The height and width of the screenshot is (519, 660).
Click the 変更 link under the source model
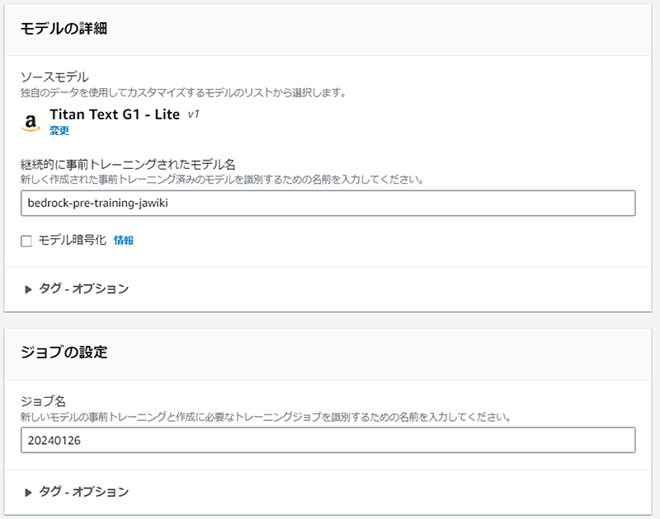coord(59,130)
